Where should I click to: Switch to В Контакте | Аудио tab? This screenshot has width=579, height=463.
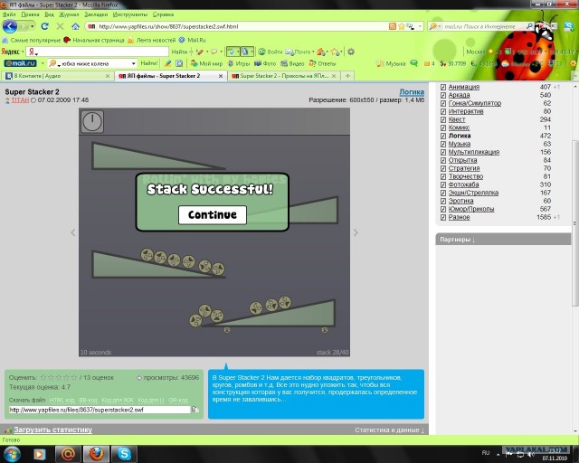[57, 76]
